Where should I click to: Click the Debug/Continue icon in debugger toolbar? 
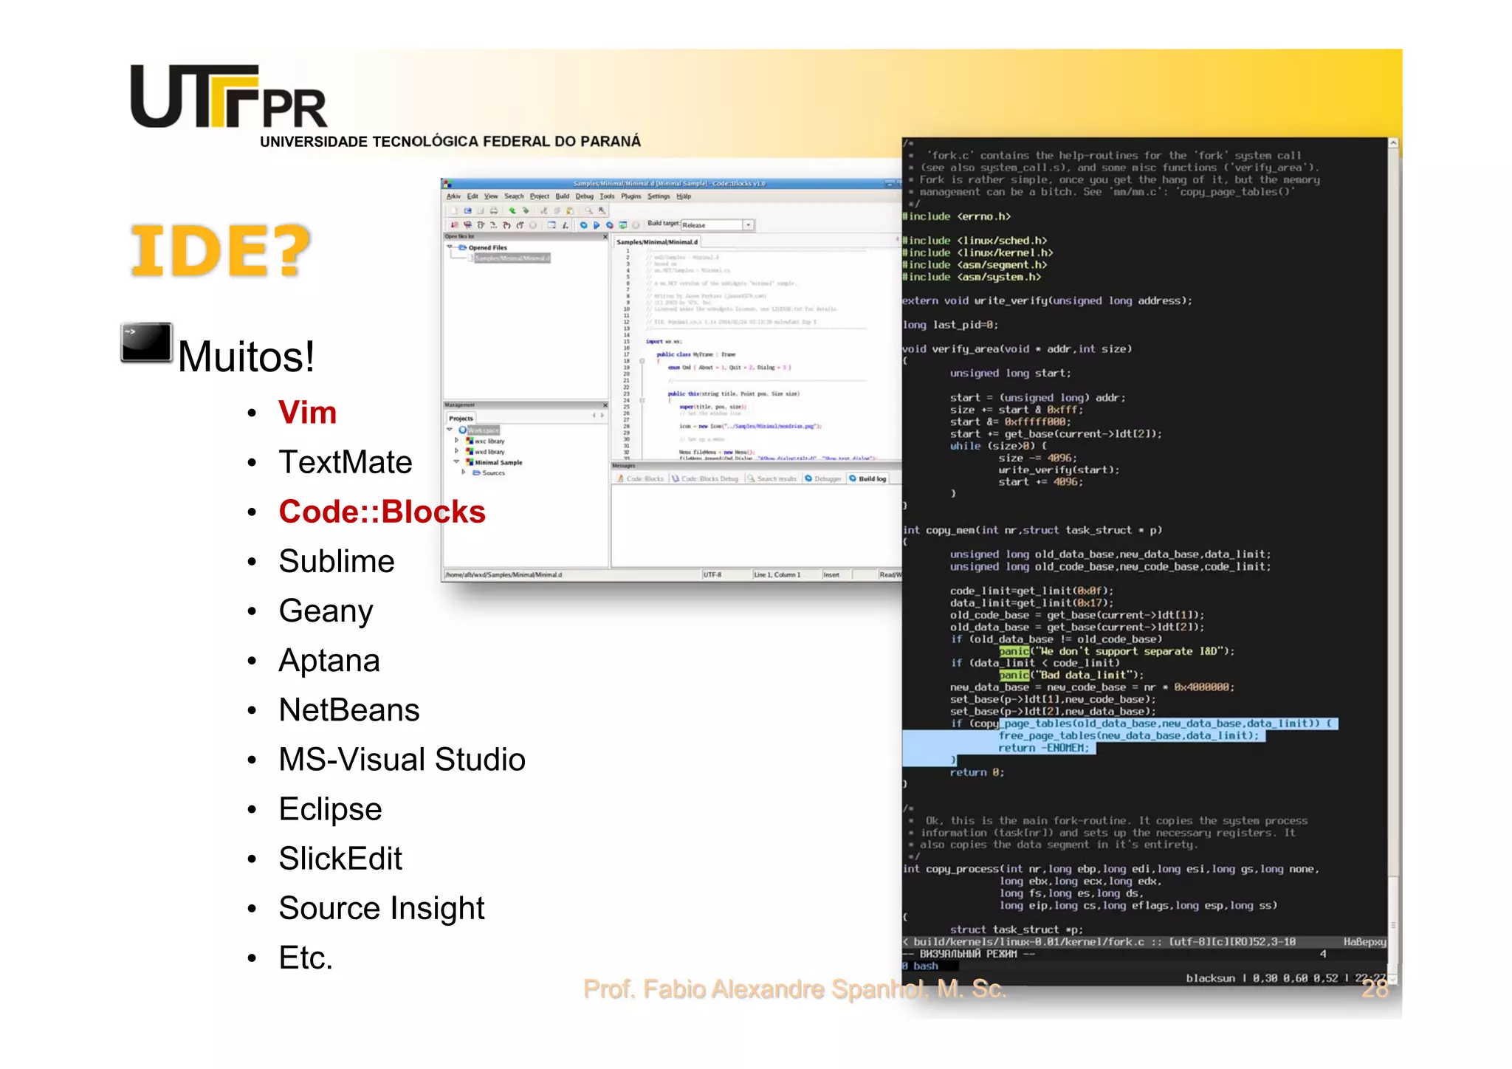454,225
